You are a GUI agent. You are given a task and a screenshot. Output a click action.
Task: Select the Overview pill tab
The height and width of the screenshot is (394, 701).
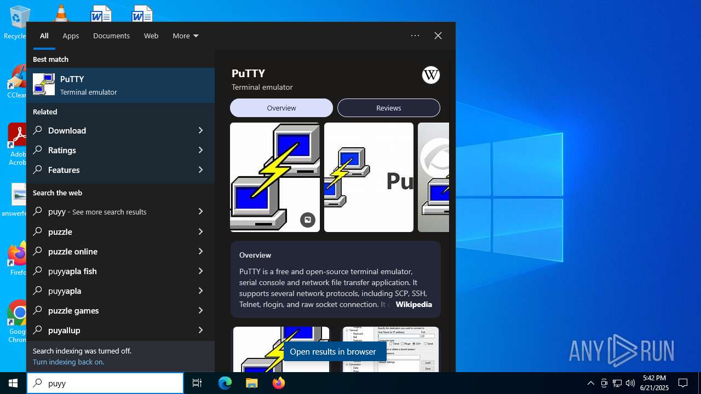click(x=281, y=108)
